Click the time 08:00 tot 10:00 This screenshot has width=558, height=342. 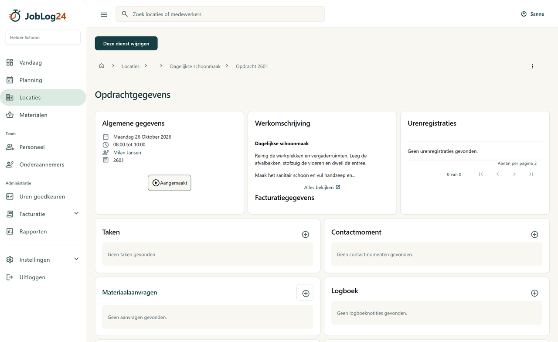129,145
